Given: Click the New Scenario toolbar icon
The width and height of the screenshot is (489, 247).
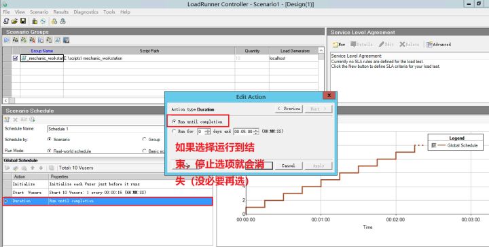Looking at the screenshot, I should pos(6,21).
